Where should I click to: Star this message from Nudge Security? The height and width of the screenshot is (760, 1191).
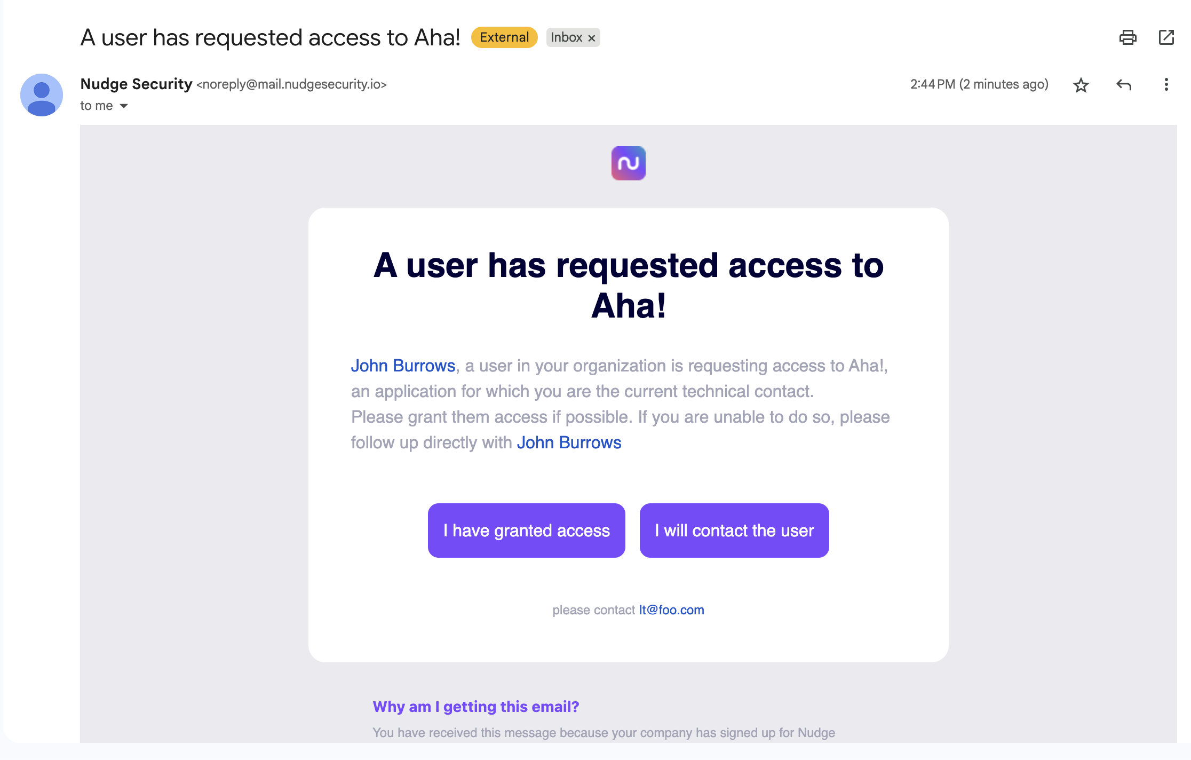pos(1081,85)
